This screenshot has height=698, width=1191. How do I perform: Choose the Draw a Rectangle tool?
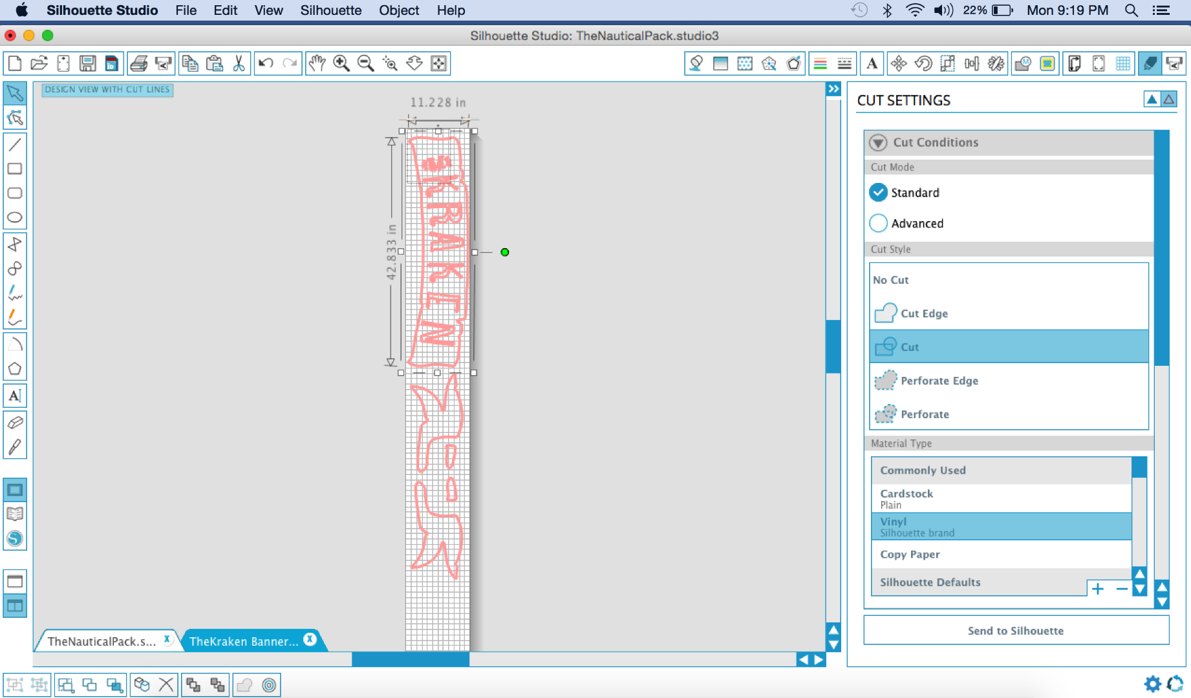[x=15, y=169]
